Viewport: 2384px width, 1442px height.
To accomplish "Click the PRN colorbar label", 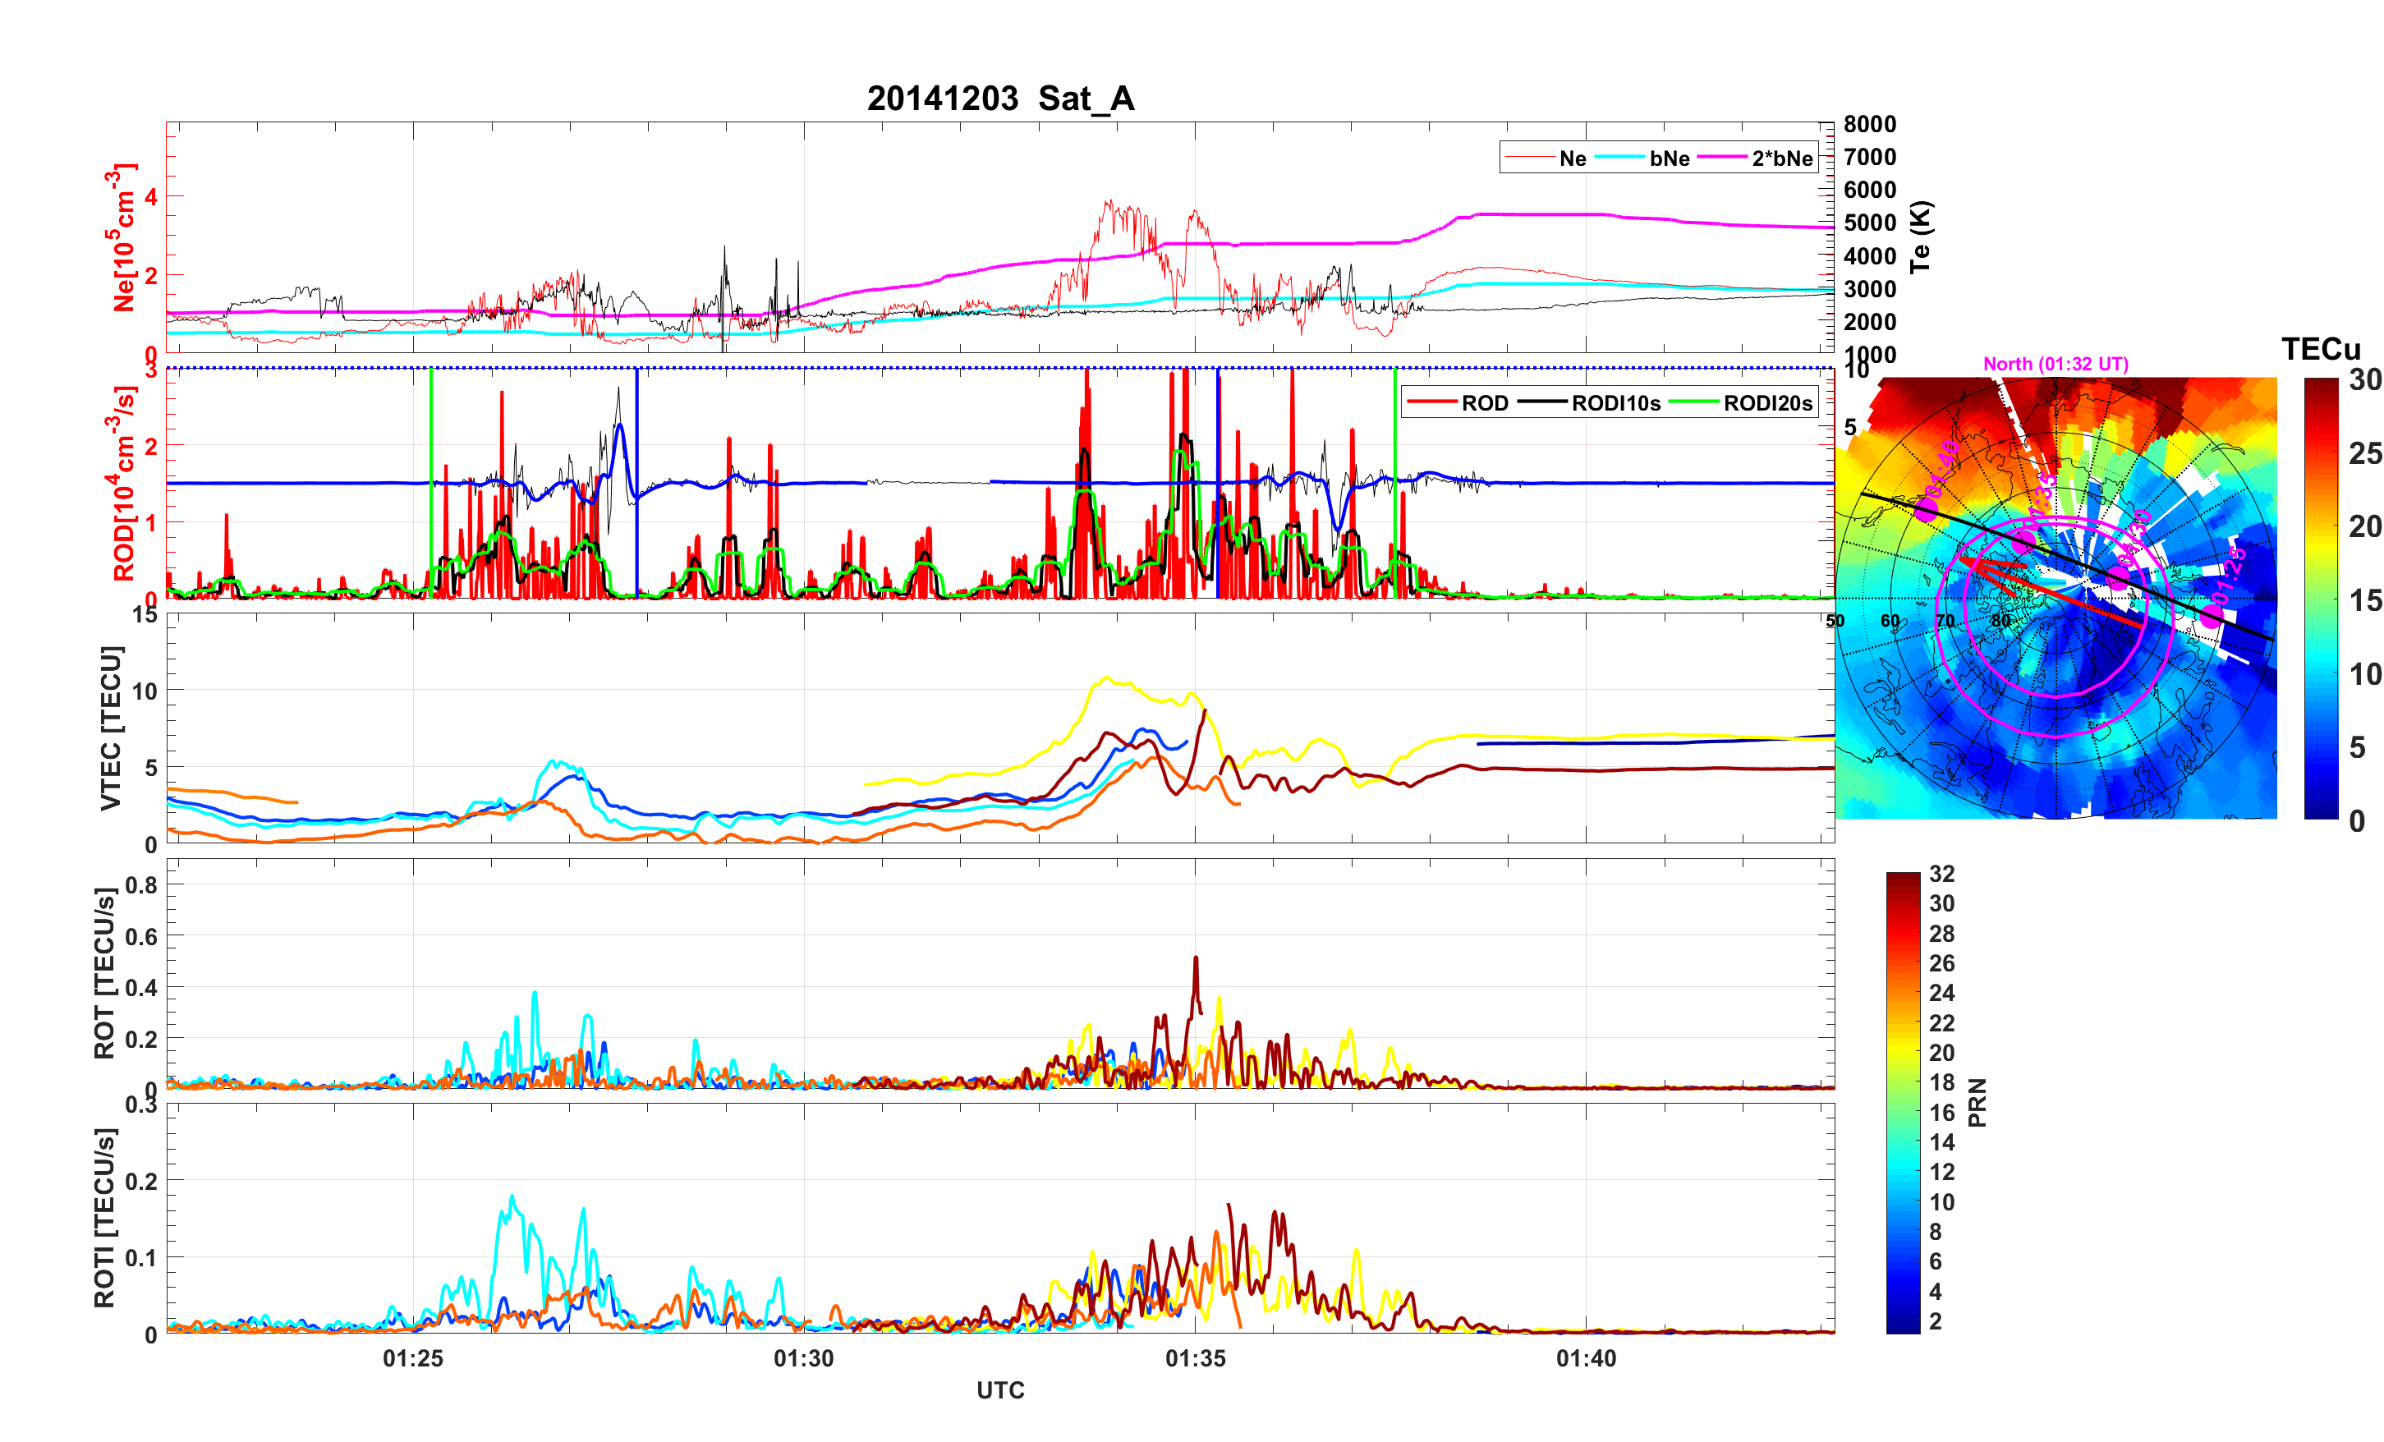I will click(1977, 1102).
